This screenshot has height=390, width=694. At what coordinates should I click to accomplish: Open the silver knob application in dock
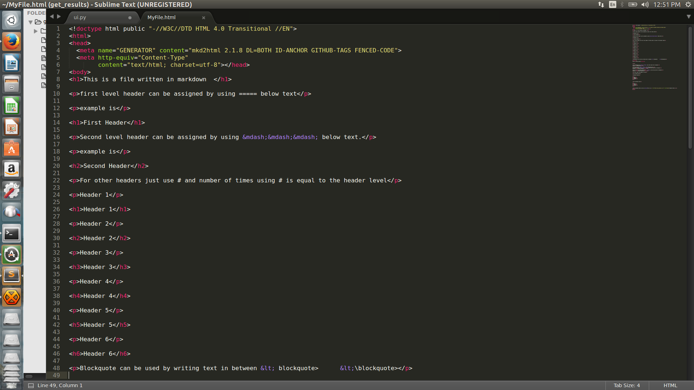[12, 212]
